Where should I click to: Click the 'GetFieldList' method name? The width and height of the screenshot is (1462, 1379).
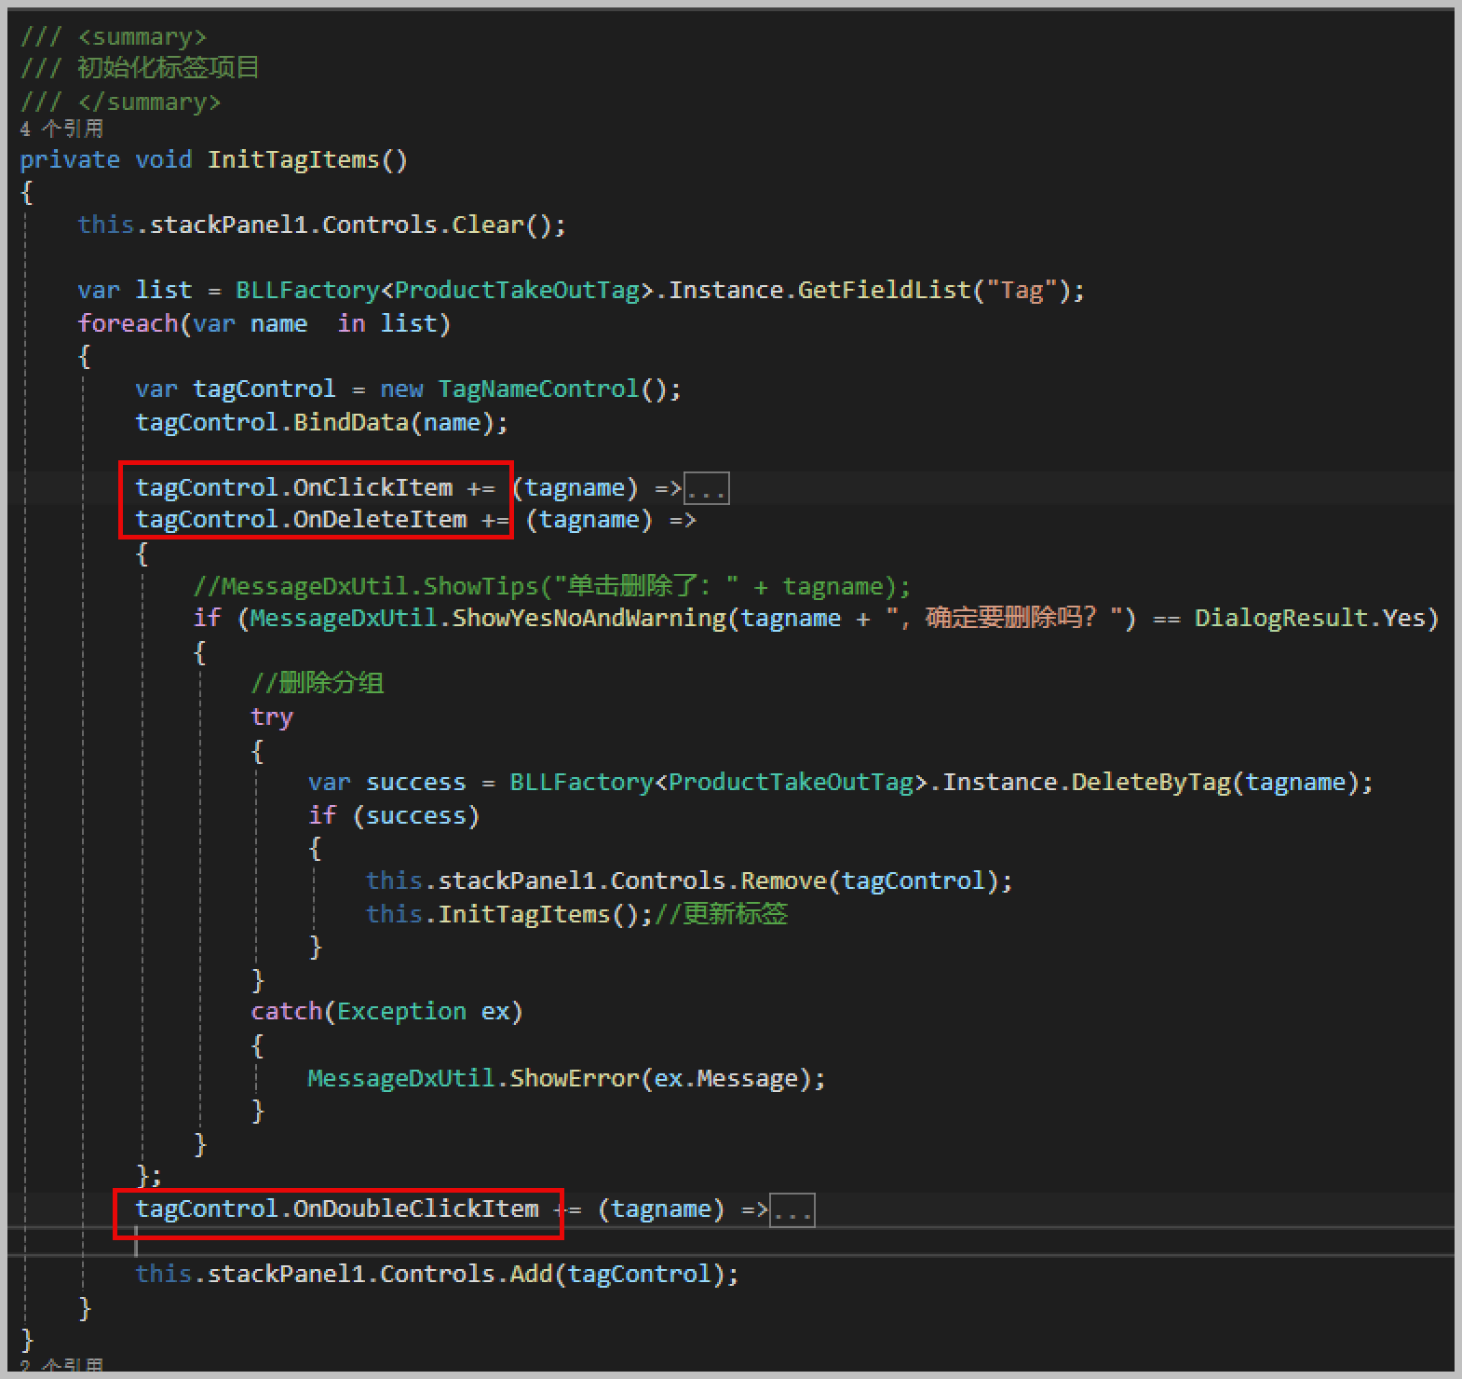pyautogui.click(x=884, y=291)
